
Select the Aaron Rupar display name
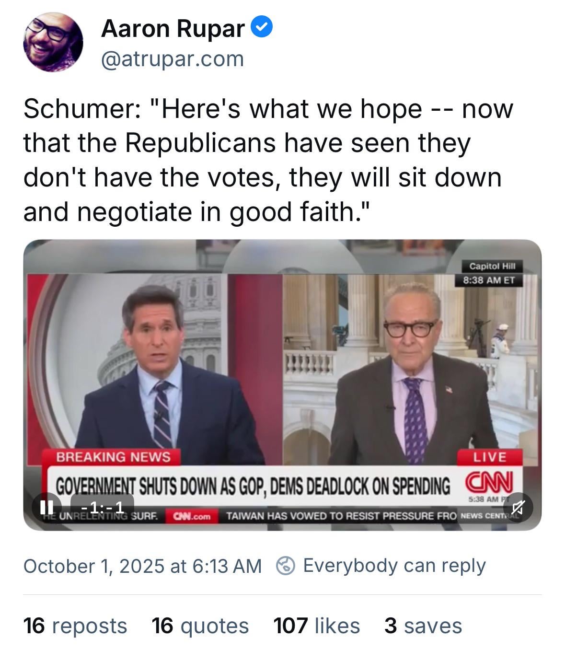pos(173,28)
